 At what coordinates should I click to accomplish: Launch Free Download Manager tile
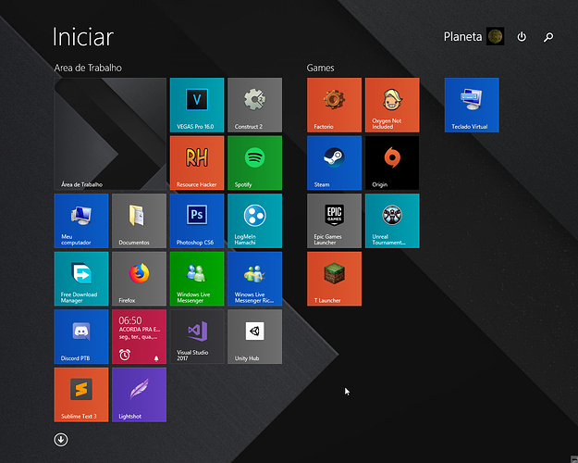coord(81,279)
